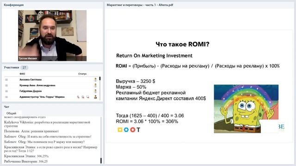Click the ФИО column header
This screenshot has height=166, width=296.
(x=22, y=74)
